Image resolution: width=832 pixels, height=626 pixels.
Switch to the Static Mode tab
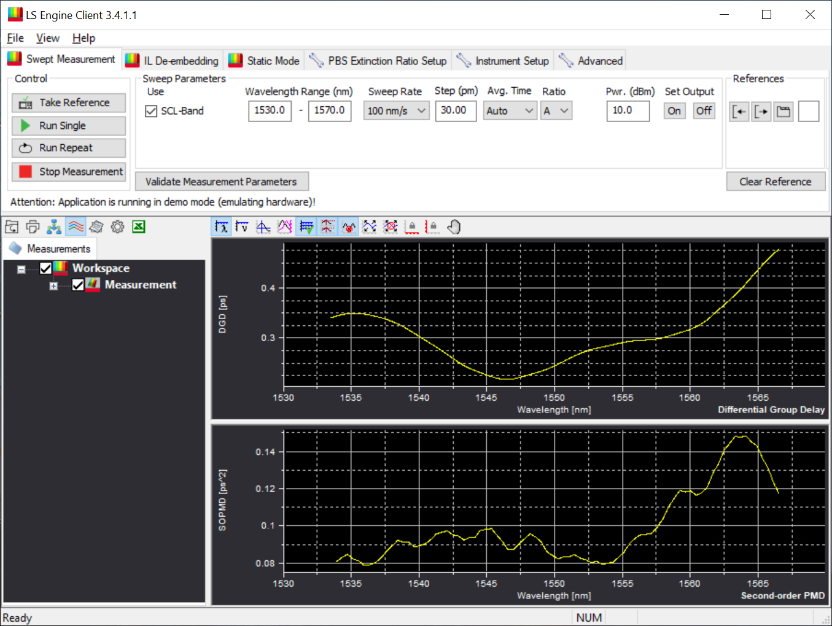264,61
